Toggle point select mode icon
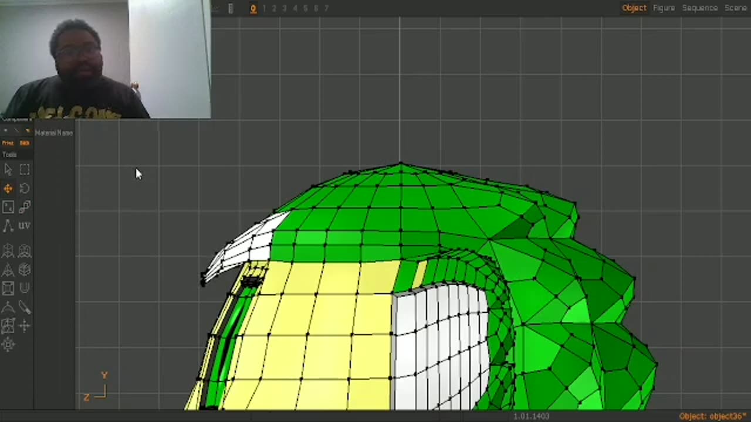This screenshot has height=422, width=751. (x=5, y=131)
